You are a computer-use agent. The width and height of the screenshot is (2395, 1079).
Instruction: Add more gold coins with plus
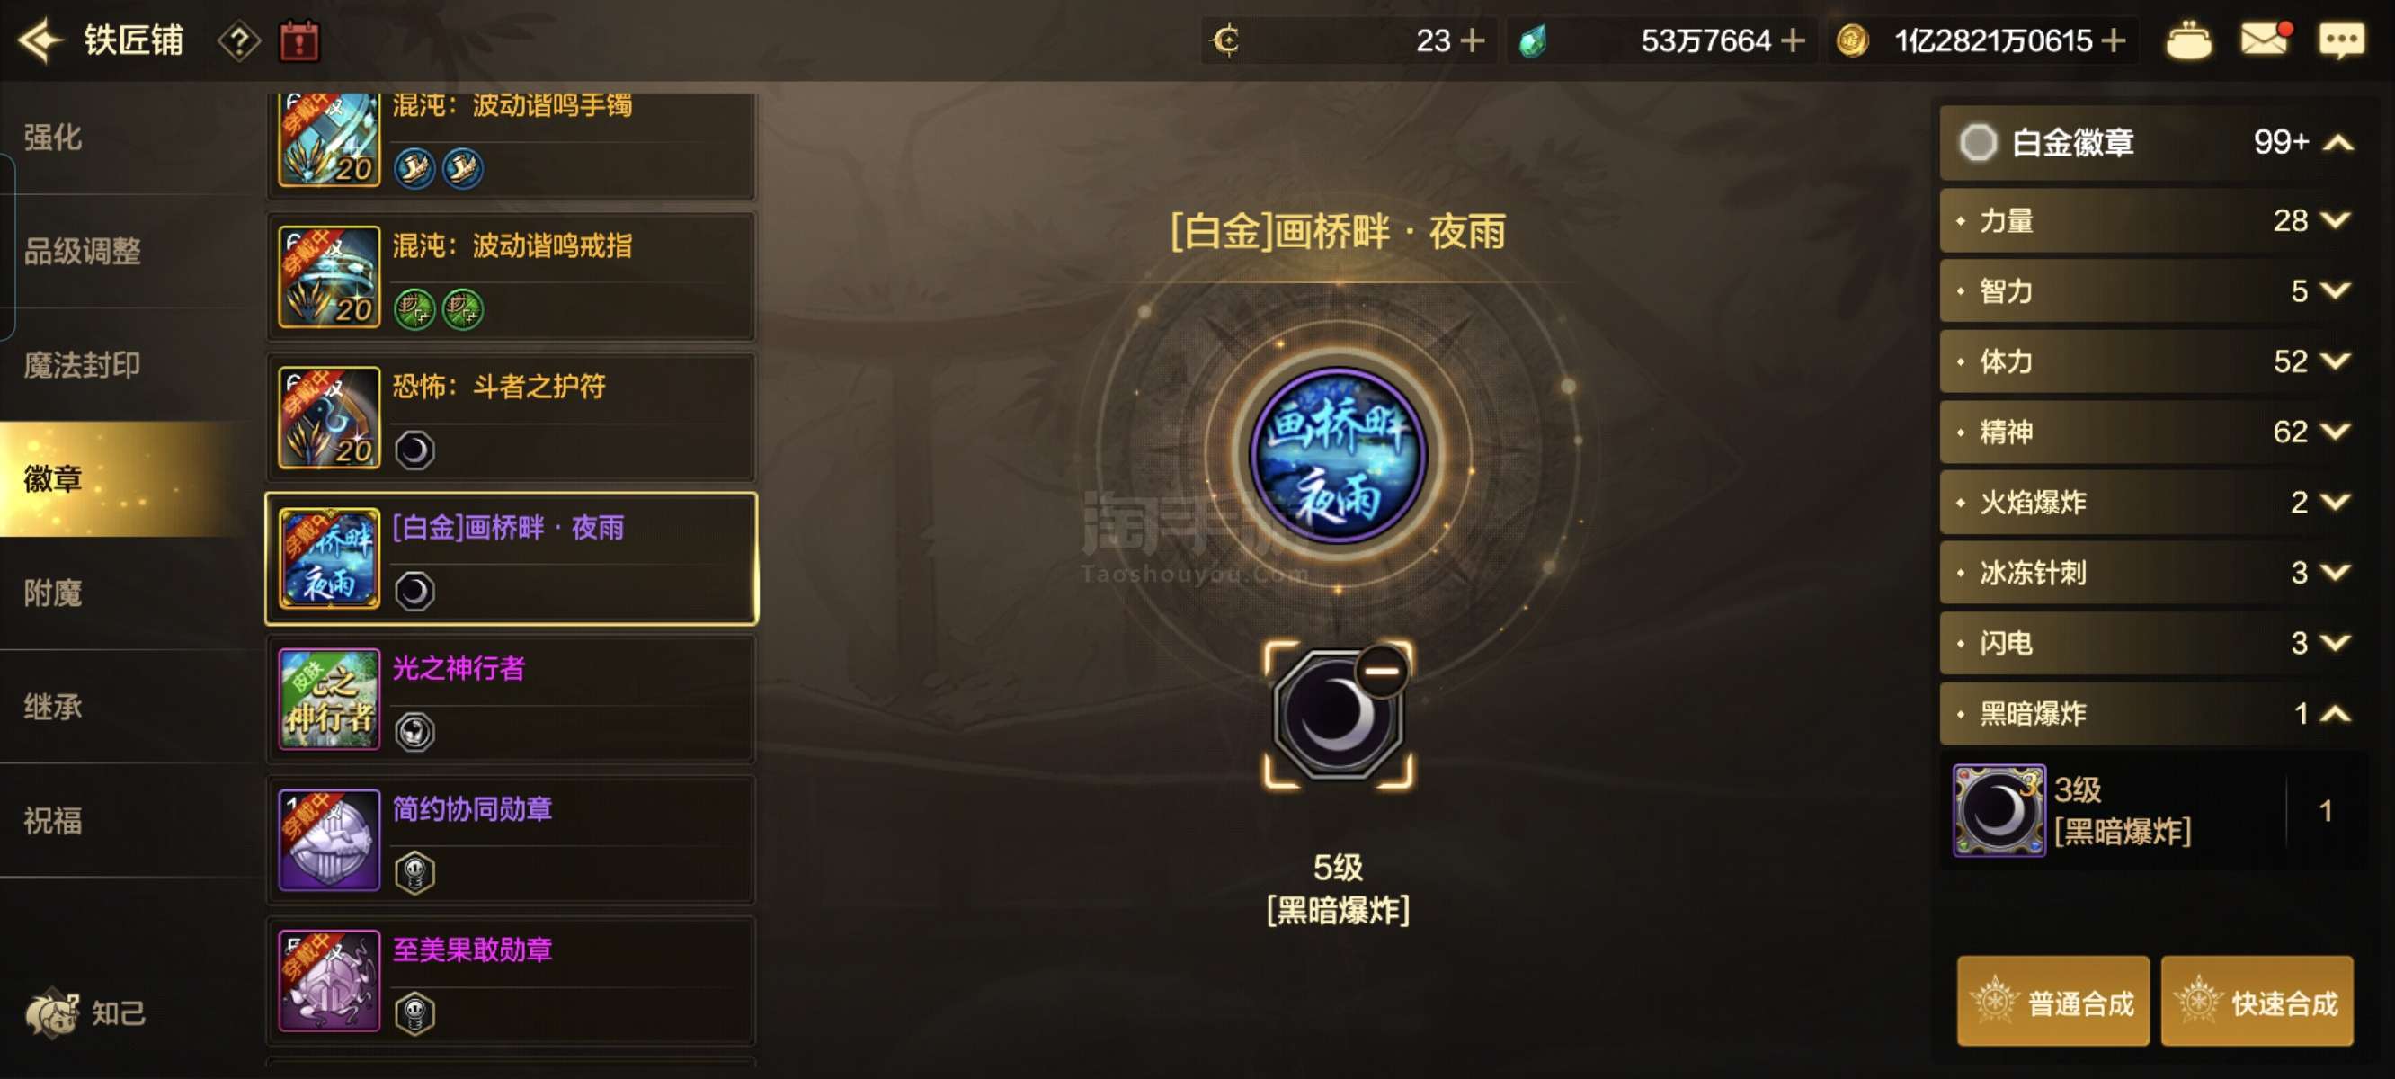point(2114,41)
